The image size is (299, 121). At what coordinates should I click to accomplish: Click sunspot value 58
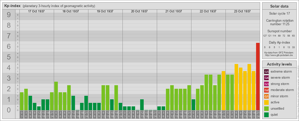click(289, 36)
